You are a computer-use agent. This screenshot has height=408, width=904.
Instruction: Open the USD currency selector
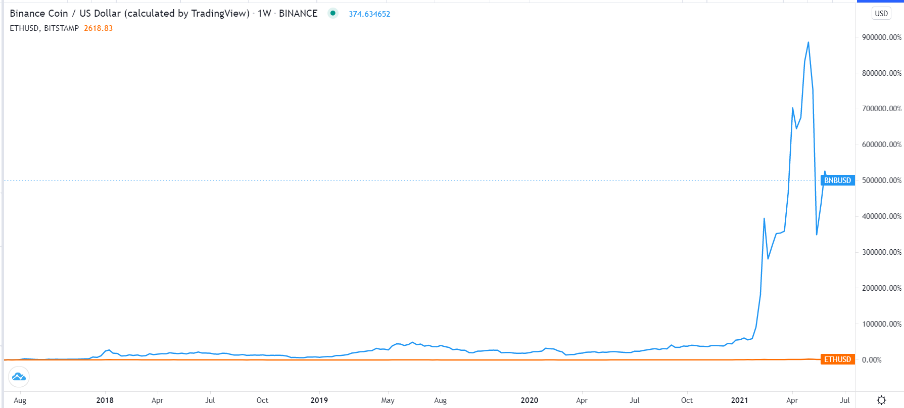pyautogui.click(x=881, y=14)
